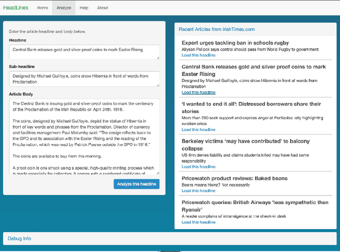Click the Article Body field label
The height and width of the screenshot is (252, 340).
coord(21,94)
